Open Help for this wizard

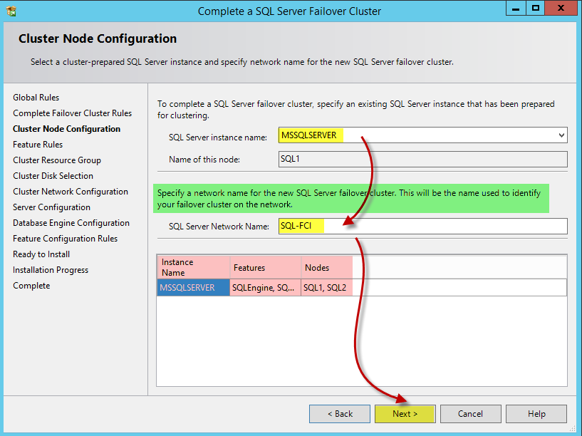click(536, 414)
